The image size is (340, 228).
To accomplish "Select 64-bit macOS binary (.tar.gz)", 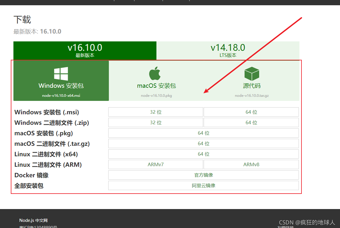I will [x=204, y=143].
